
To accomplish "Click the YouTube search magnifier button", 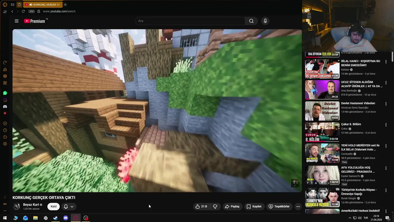I will 251,21.
